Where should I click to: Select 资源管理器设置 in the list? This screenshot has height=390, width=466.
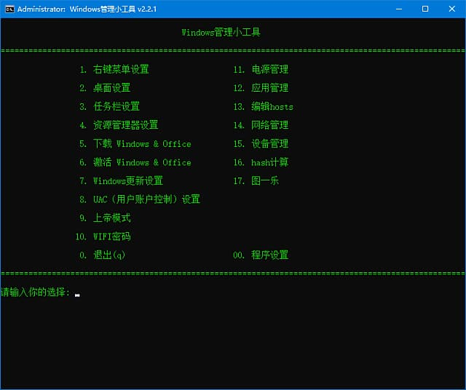125,125
